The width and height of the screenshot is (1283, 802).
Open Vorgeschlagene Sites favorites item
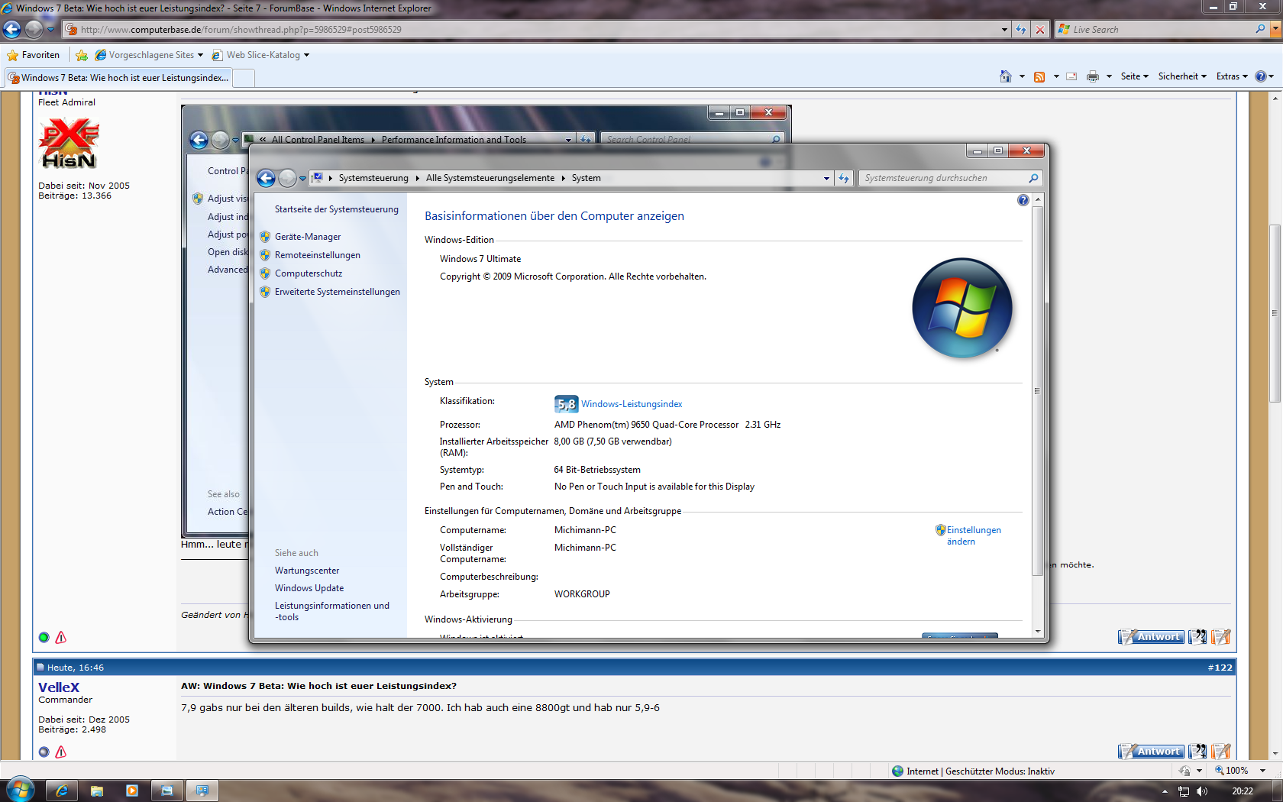point(149,55)
